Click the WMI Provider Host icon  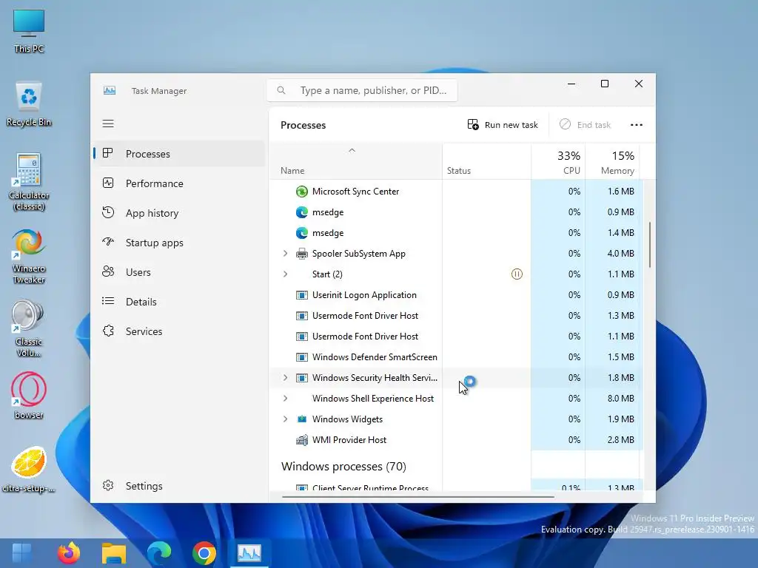[x=302, y=440]
